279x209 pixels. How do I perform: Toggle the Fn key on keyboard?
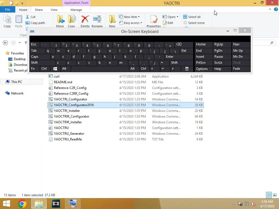[x=35, y=69]
